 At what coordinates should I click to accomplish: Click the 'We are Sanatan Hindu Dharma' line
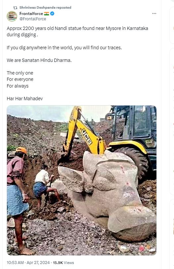click(39, 60)
